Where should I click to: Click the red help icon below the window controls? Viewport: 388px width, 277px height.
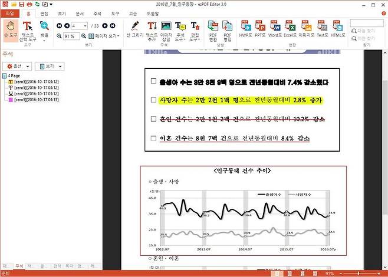[x=383, y=14]
